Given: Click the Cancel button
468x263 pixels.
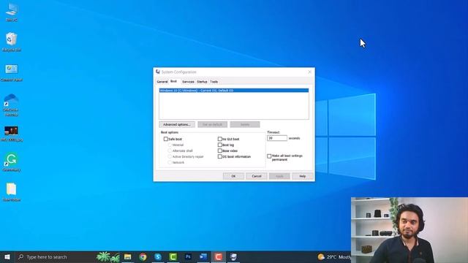Looking at the screenshot, I should click(257, 176).
